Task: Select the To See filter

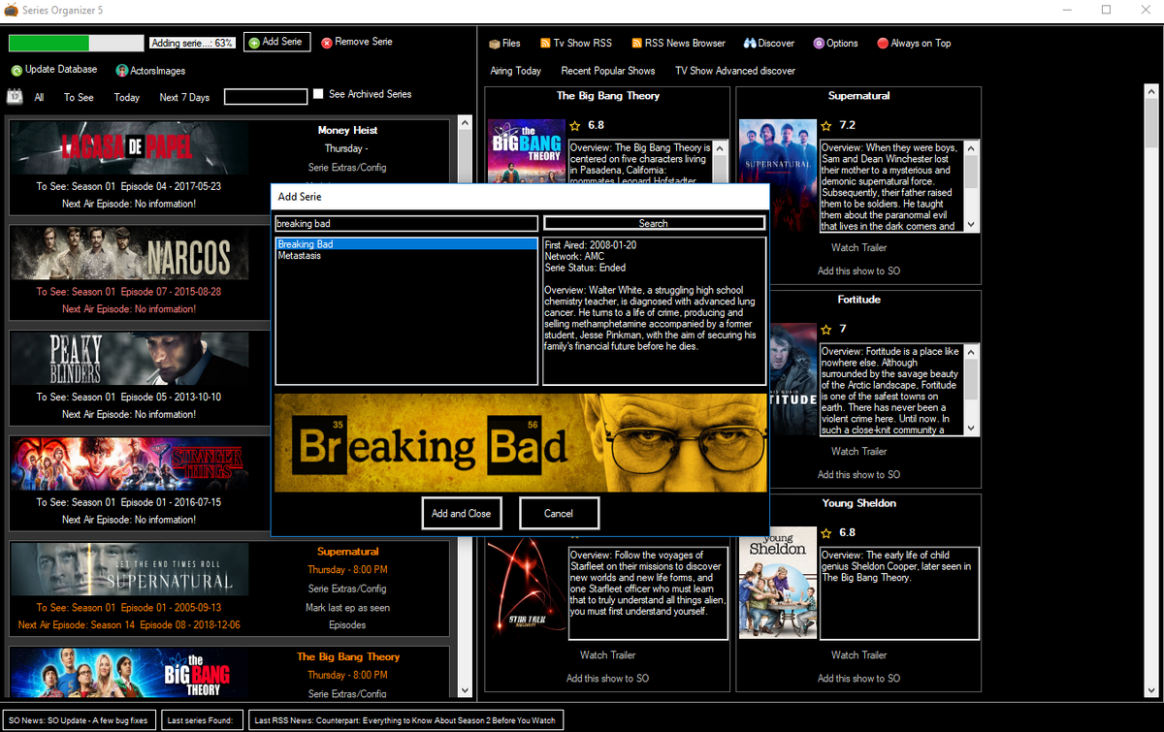Action: tap(79, 97)
